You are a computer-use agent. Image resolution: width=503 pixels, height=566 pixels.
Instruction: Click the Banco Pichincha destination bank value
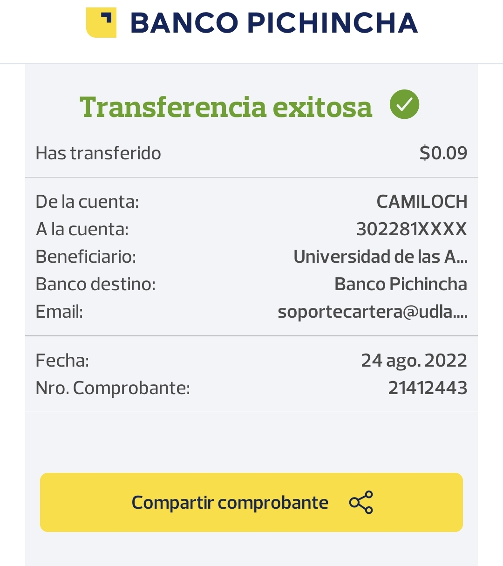pyautogui.click(x=401, y=284)
